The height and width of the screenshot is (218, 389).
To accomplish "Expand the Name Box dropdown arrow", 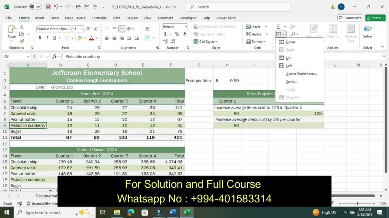I will 28,57.
